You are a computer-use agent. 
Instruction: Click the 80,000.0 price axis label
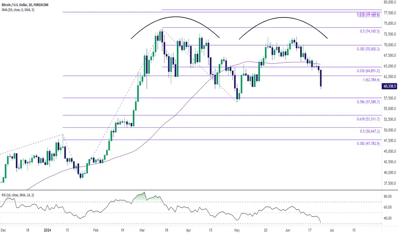[x=390, y=2]
